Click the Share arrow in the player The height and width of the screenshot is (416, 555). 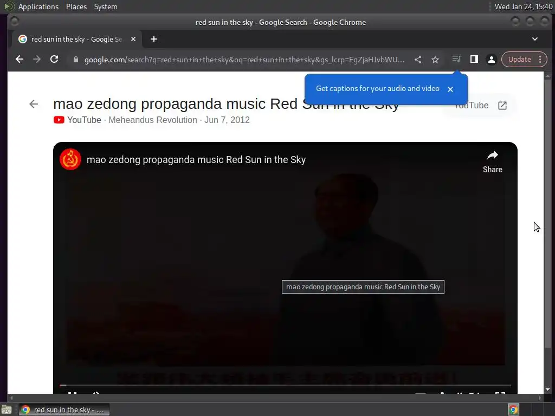[492, 161]
